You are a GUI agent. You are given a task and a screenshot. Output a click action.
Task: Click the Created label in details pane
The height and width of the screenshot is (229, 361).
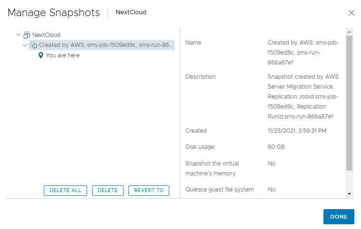point(196,131)
